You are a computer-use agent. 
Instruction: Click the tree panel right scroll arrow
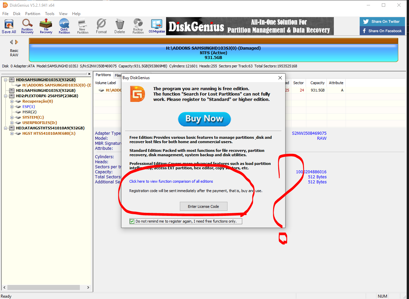click(x=88, y=288)
